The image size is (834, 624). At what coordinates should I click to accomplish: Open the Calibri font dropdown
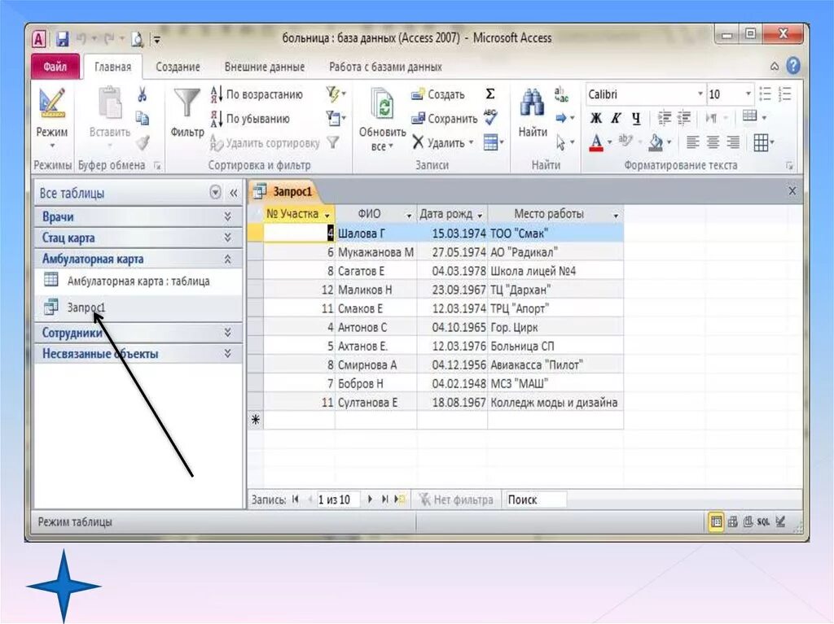coord(700,94)
